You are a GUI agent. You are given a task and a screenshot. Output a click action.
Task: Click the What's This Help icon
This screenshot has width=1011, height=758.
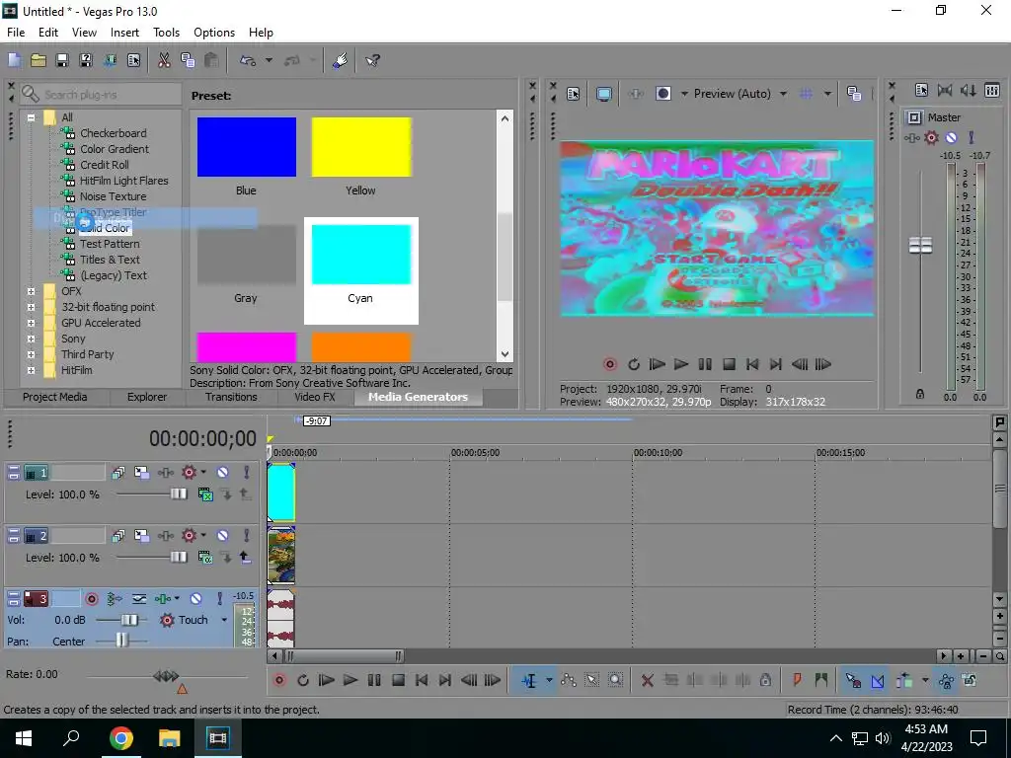tap(372, 60)
